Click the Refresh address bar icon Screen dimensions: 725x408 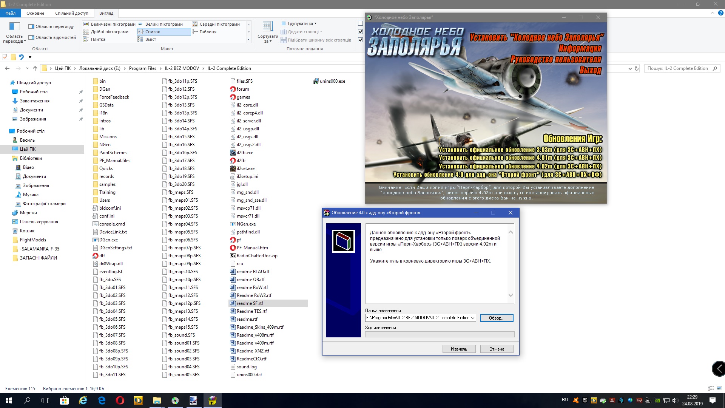[x=637, y=68]
